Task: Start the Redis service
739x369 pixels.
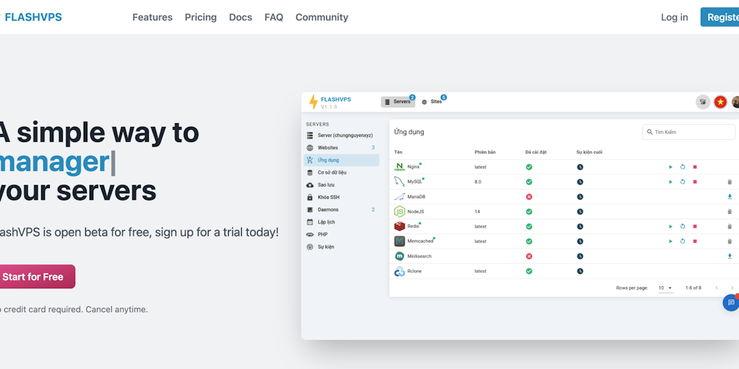Action: [x=670, y=226]
